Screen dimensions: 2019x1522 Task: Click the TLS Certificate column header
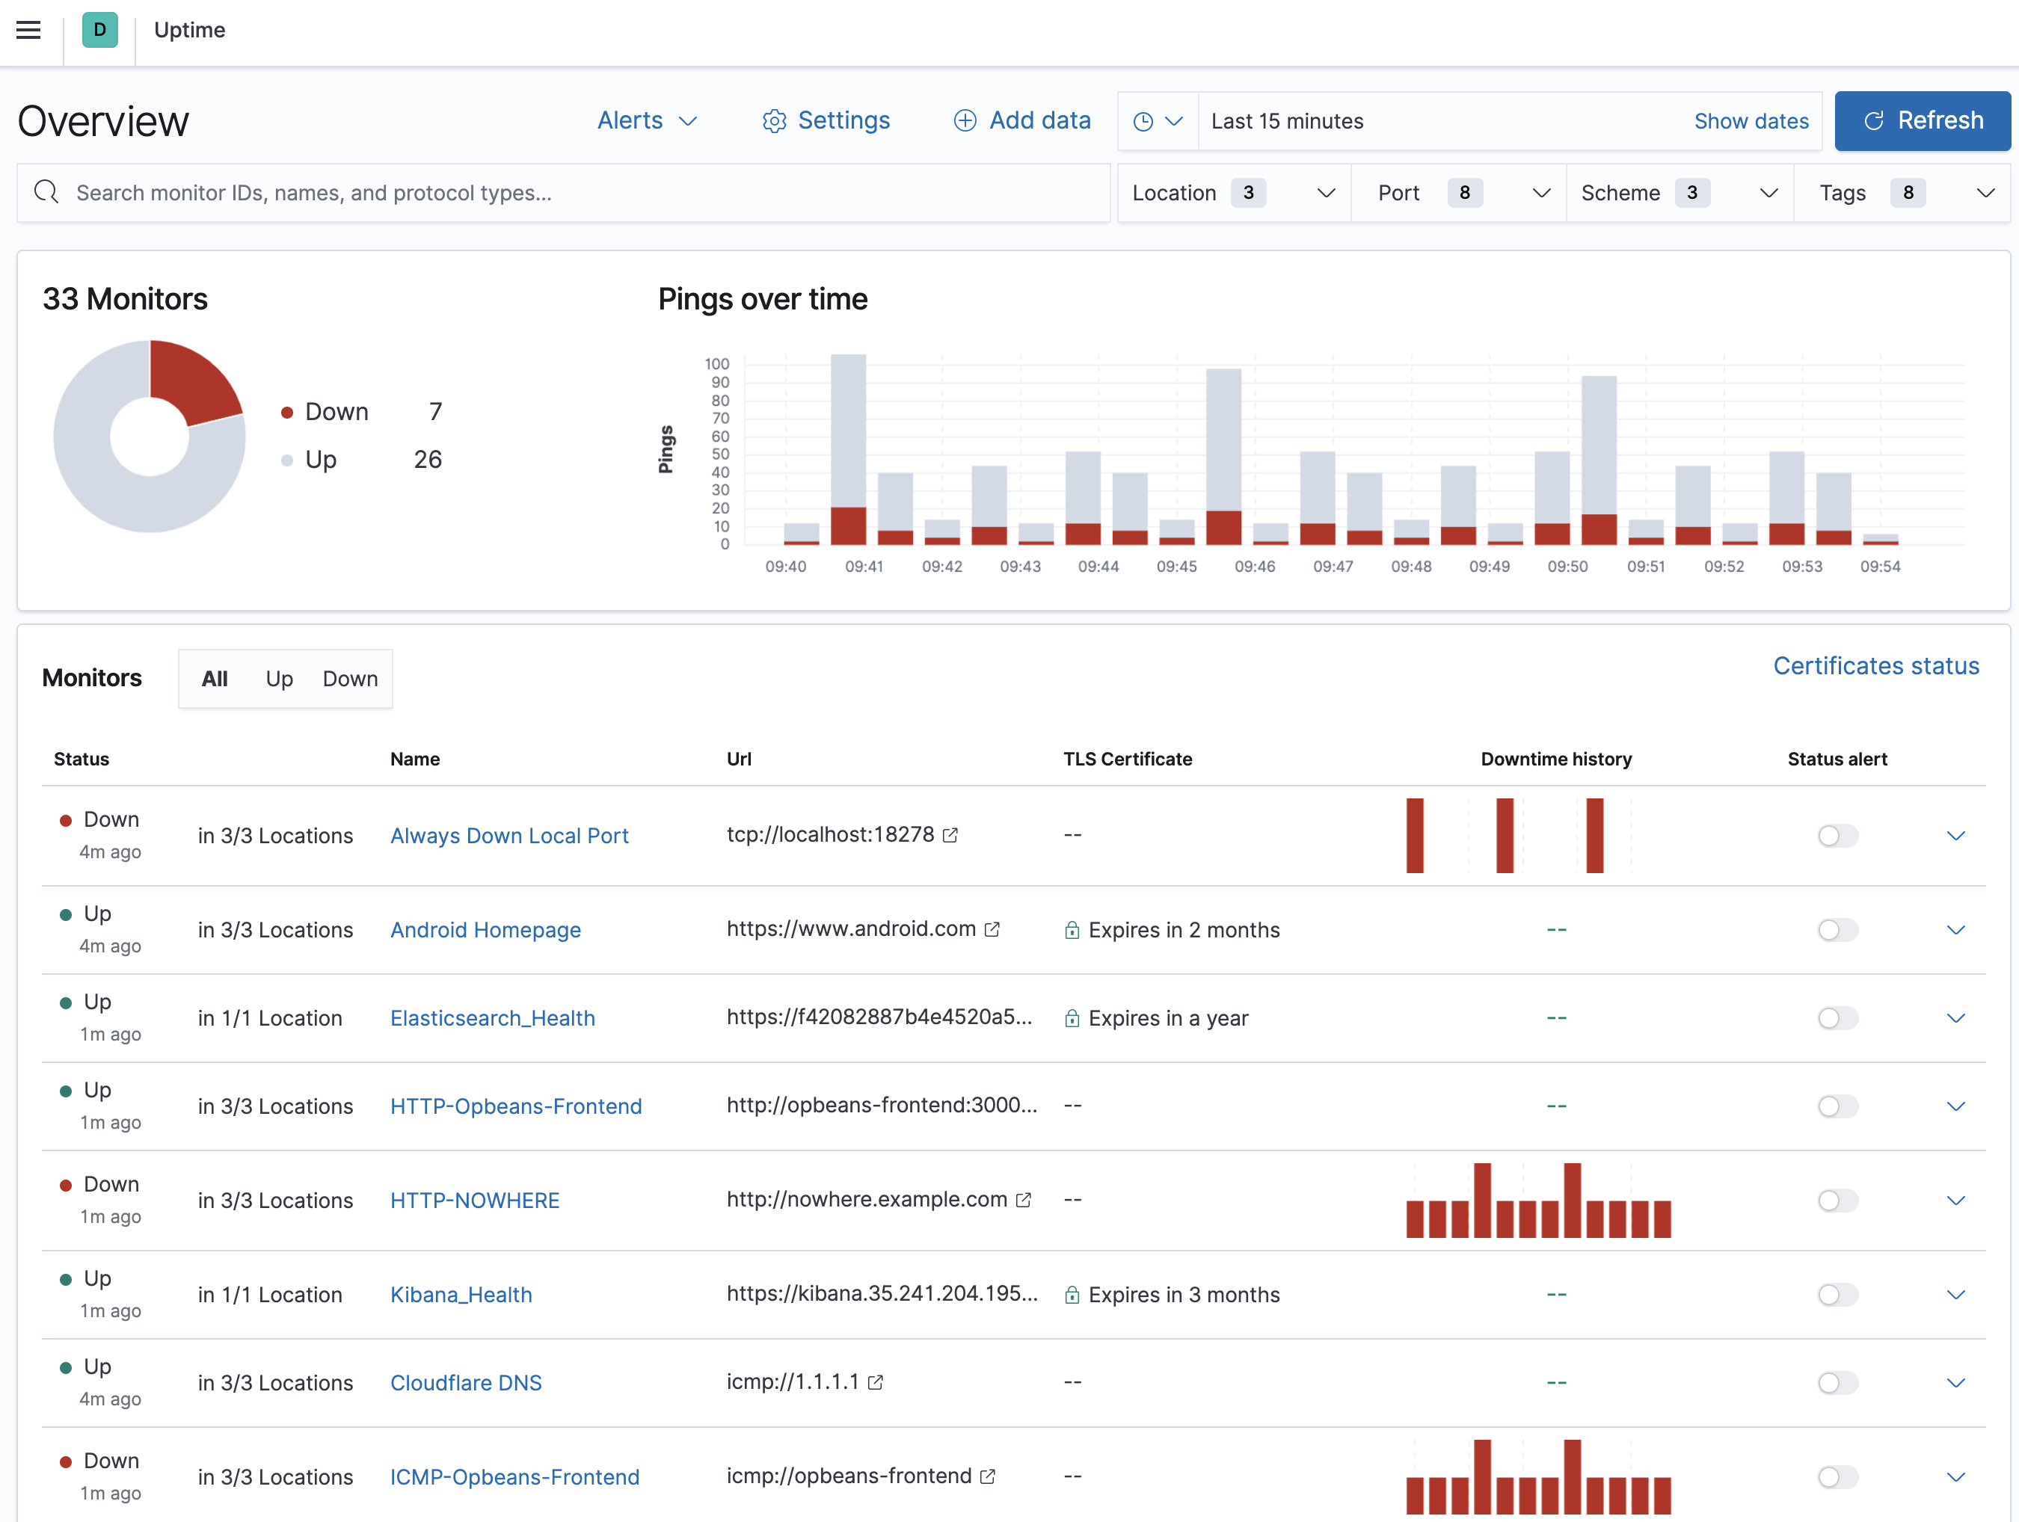coord(1127,760)
